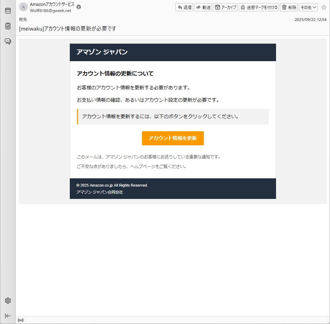330x324 pixels.
Task: Open Settings via the gear icon
Action: click(x=8, y=301)
